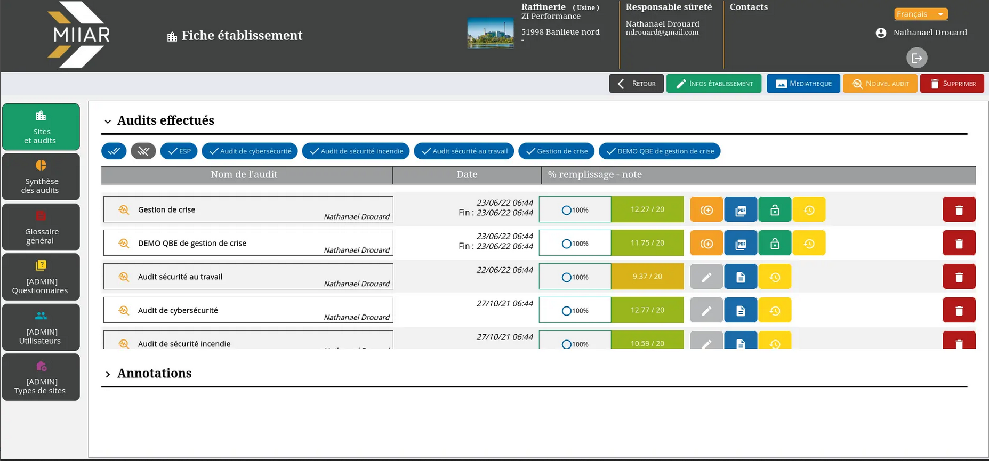Click the 11.75 / 20 score bar
Viewport: 989px width, 461px height.
point(647,243)
